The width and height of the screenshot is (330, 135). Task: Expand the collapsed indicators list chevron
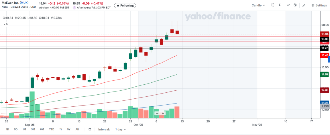[x=4, y=24]
